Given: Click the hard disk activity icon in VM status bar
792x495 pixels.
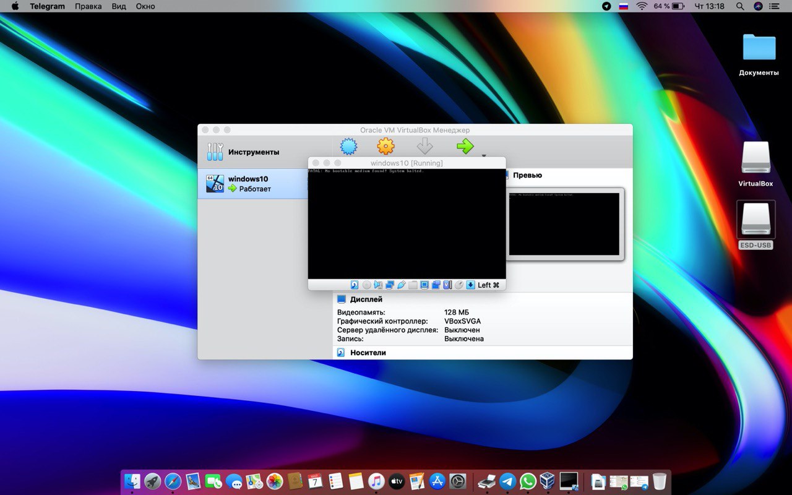Looking at the screenshot, I should click(x=355, y=285).
